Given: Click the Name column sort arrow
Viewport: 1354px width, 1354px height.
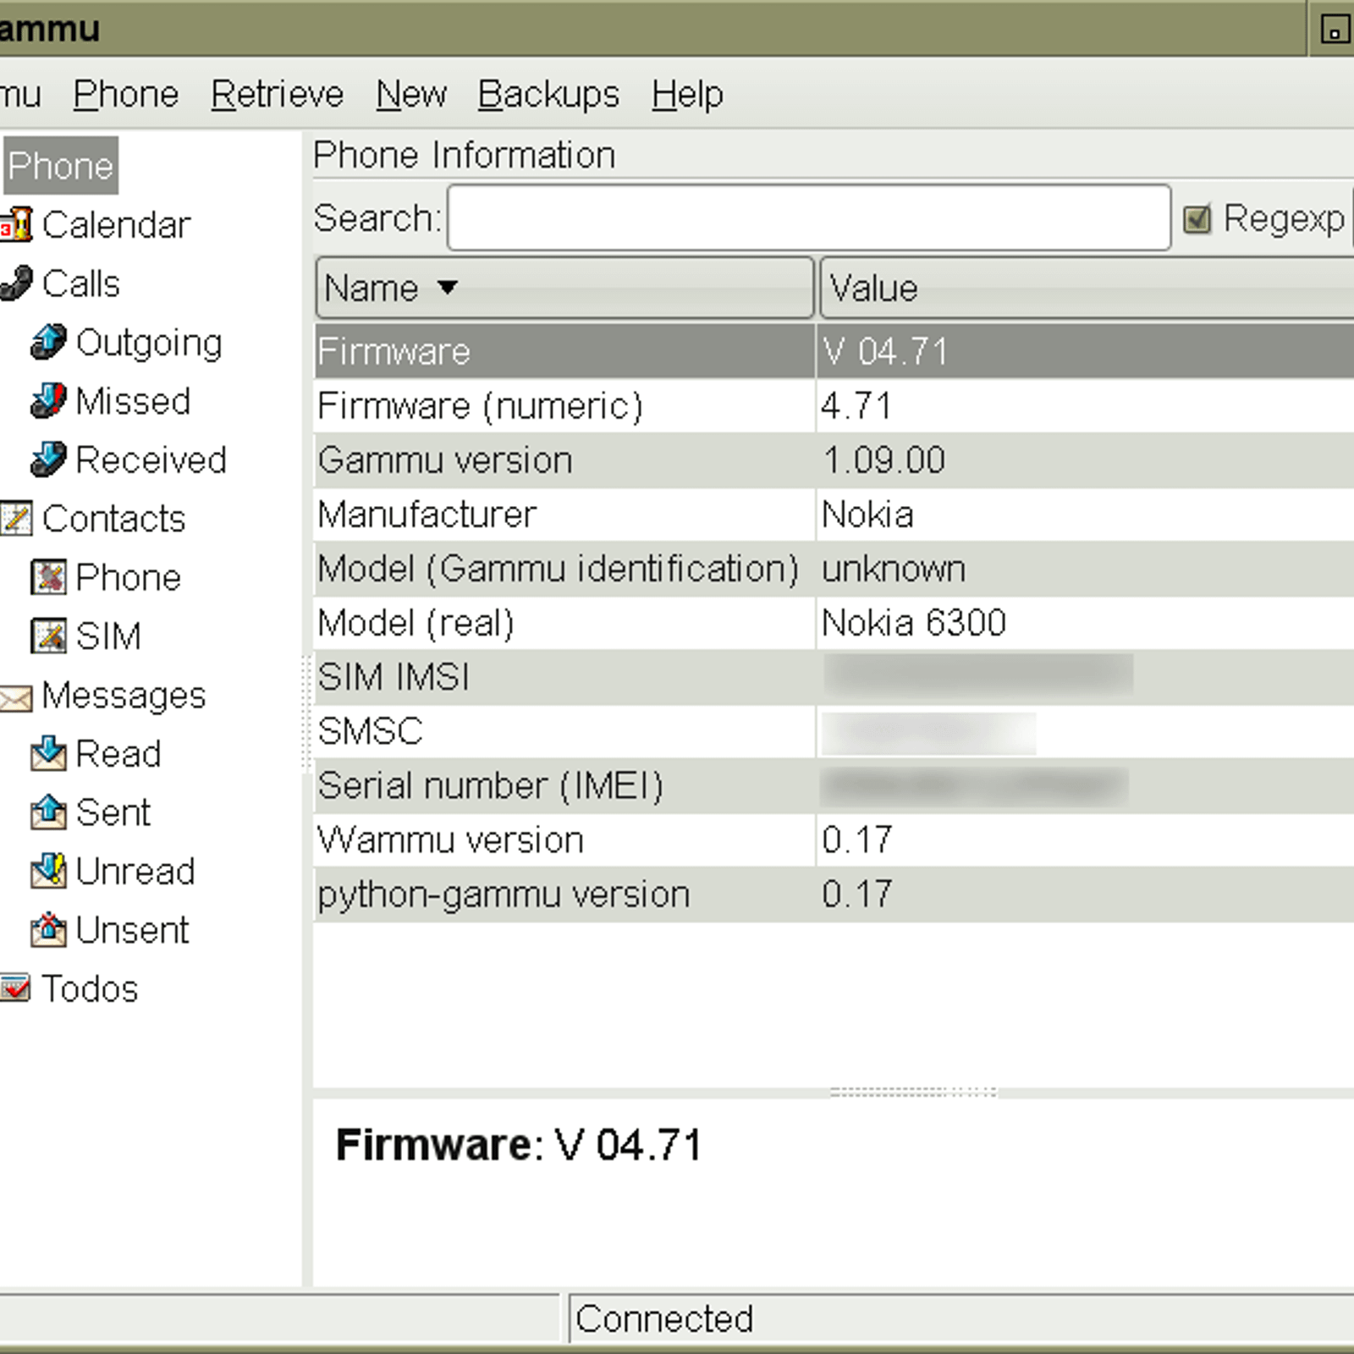Looking at the screenshot, I should tap(448, 288).
